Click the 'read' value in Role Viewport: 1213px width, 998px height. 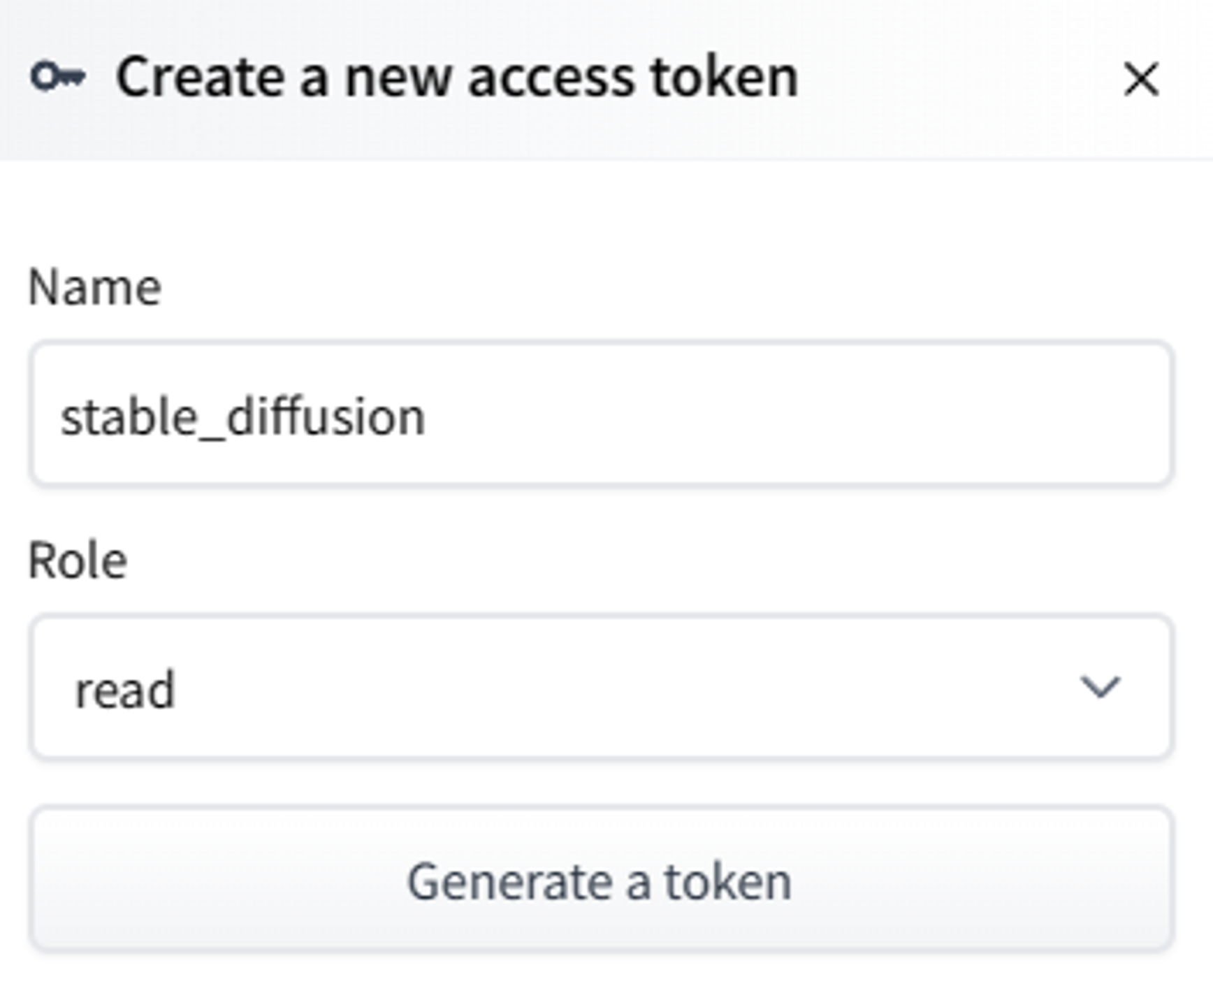(125, 690)
